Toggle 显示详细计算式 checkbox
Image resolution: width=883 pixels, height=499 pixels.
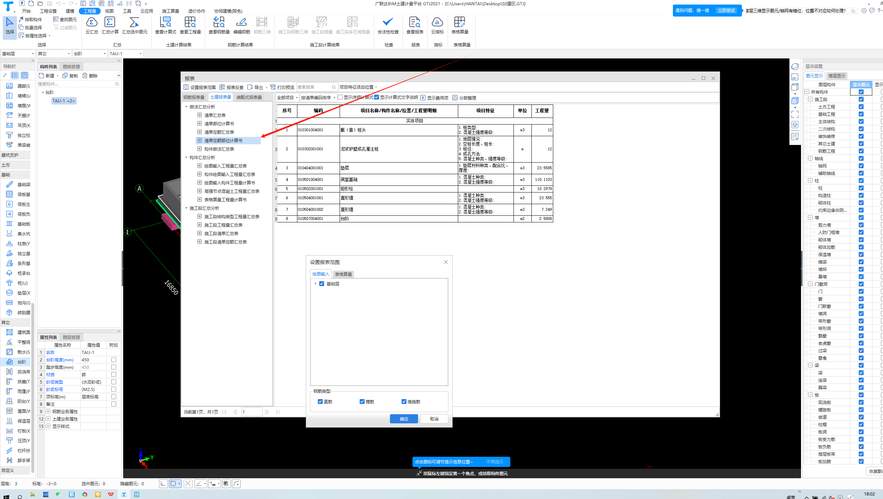pyautogui.click(x=340, y=97)
